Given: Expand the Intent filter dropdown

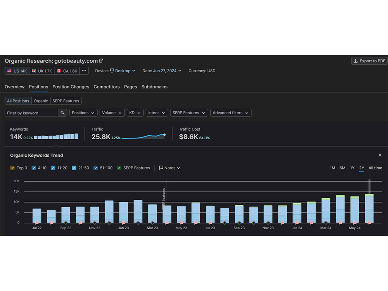Looking at the screenshot, I should [x=157, y=113].
